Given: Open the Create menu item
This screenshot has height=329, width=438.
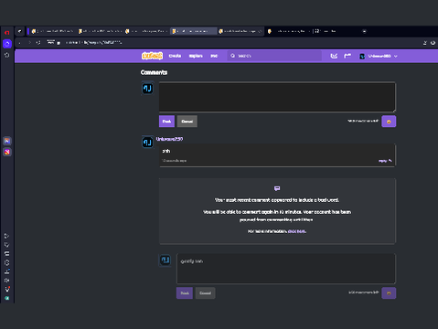Looking at the screenshot, I should 175,56.
